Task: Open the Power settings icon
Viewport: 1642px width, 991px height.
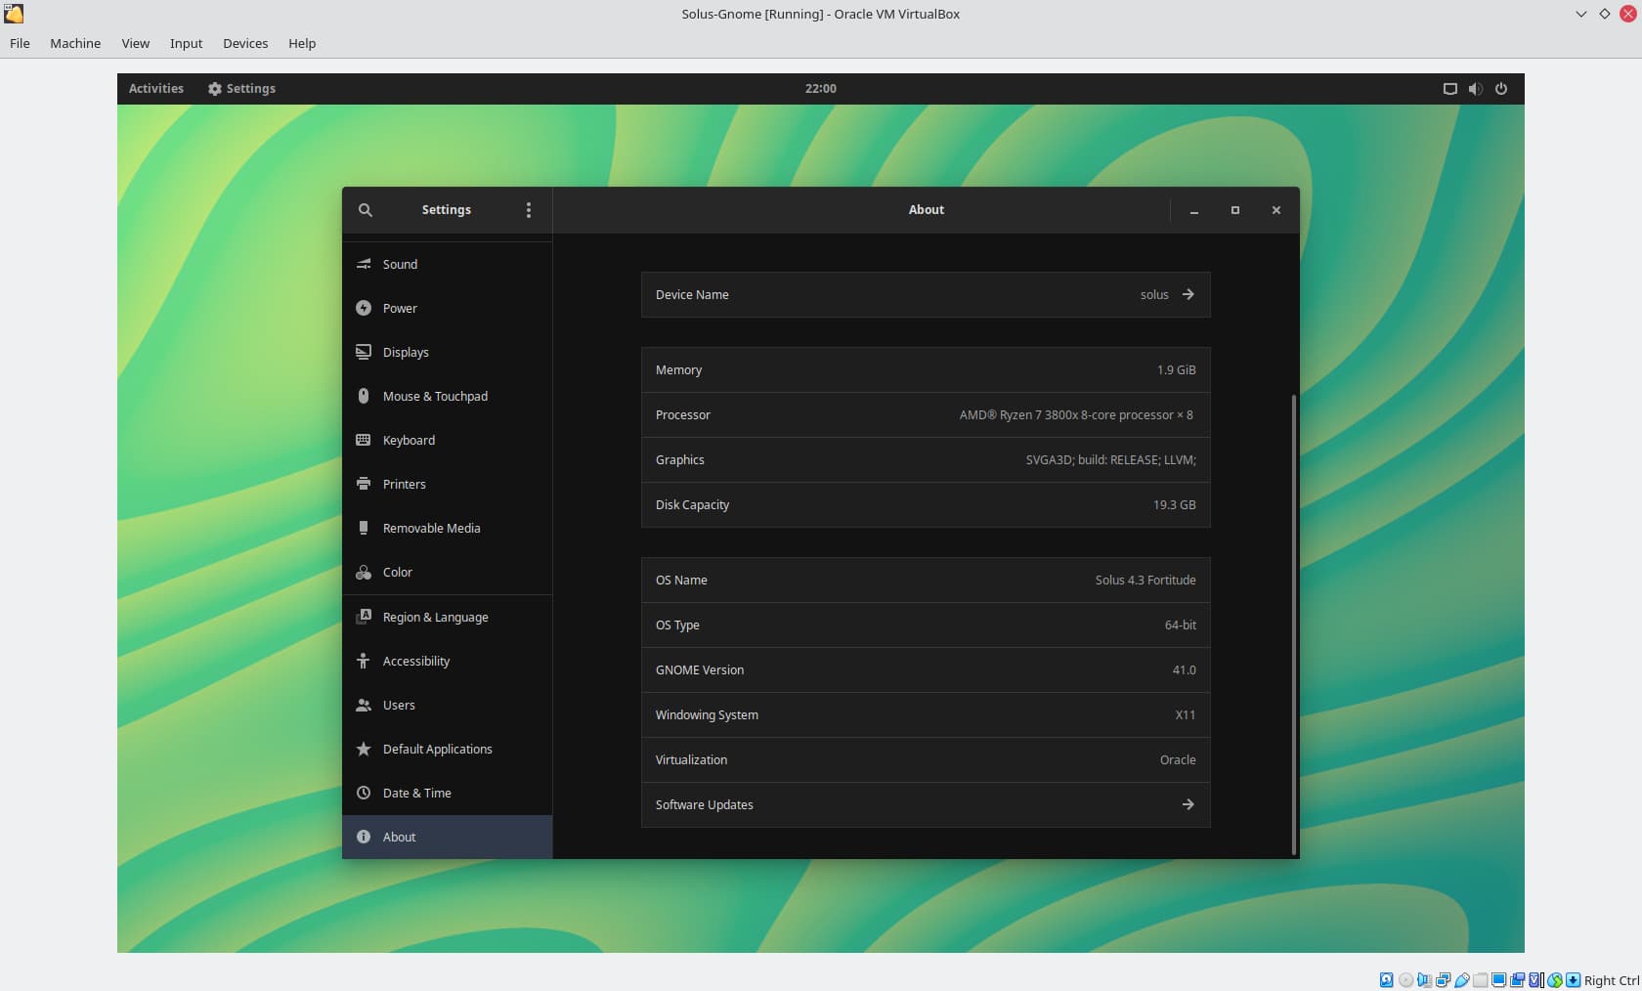Action: (364, 308)
